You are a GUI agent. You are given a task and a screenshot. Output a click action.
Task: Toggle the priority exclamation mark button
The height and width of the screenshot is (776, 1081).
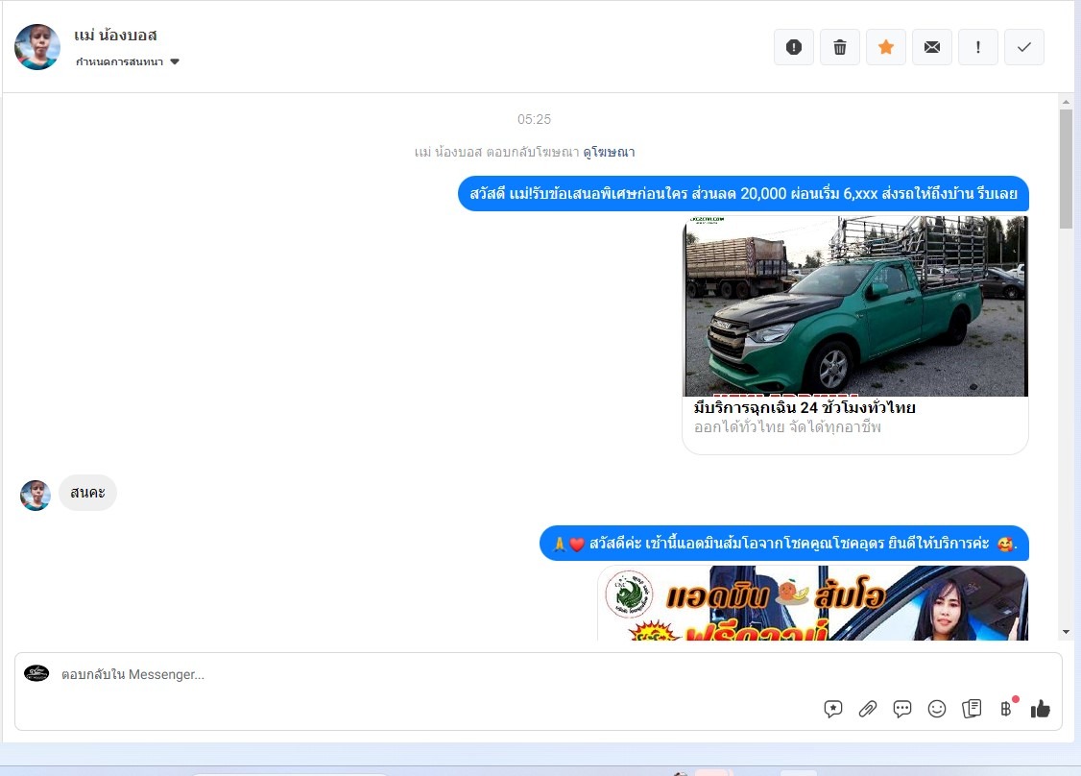tap(977, 47)
